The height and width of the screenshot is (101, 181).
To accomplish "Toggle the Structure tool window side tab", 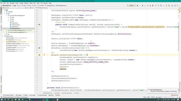I will [1, 19].
